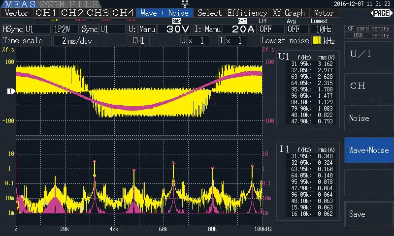Click the USB memory indicator
394x236 pixels.
(368, 35)
